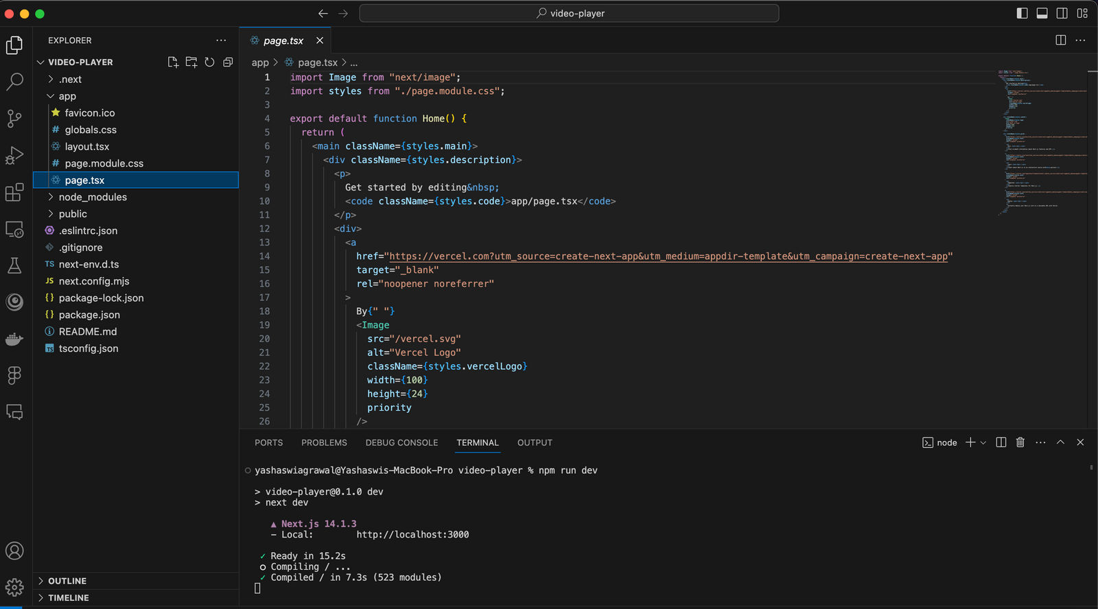Open the Docker view in activity bar
1098x609 pixels.
coord(14,339)
